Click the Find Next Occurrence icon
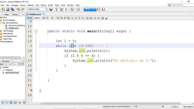 pyautogui.click(x=65, y=18)
